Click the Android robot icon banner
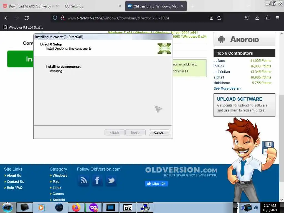284x213 pixels. (x=244, y=39)
